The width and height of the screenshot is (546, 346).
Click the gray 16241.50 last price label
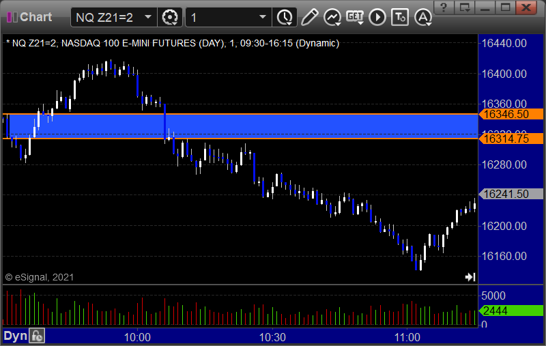tap(511, 194)
